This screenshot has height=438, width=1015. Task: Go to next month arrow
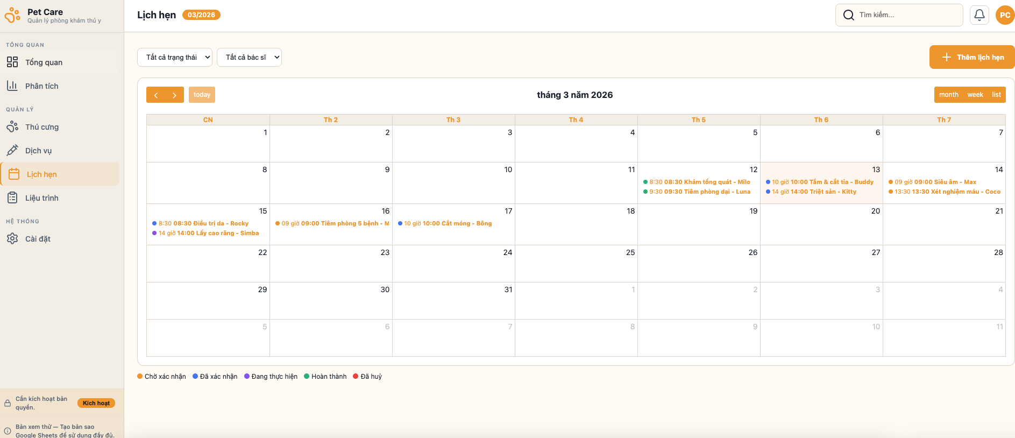pos(174,95)
